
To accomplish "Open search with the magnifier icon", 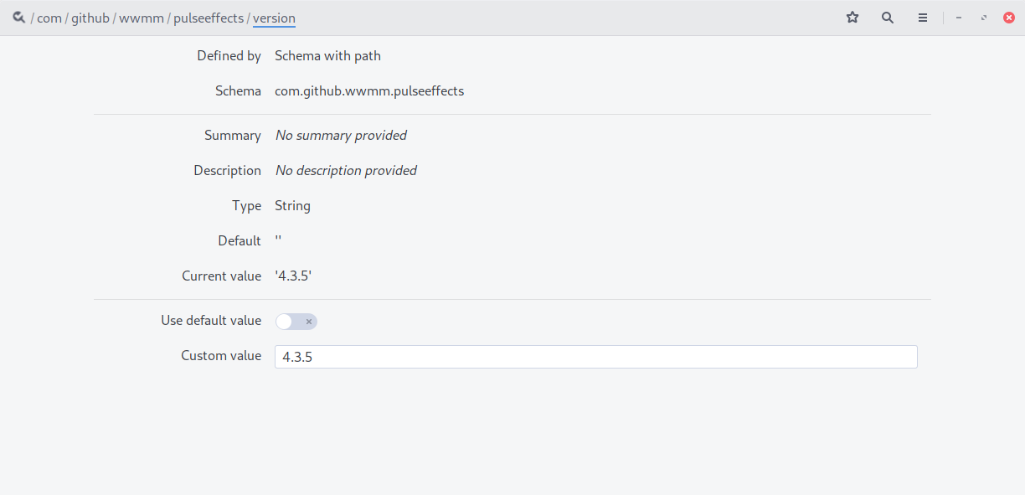I will point(887,17).
